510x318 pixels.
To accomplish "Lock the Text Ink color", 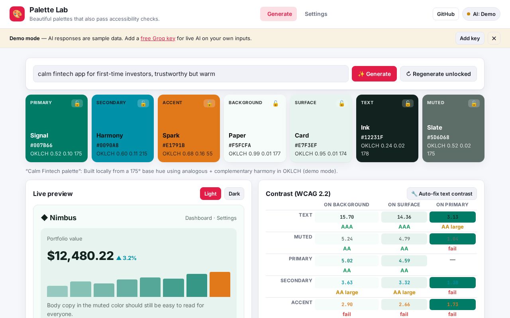I will [x=408, y=103].
